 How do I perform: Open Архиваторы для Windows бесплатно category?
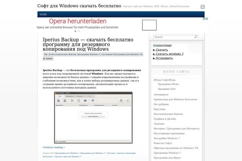tap(175, 99)
